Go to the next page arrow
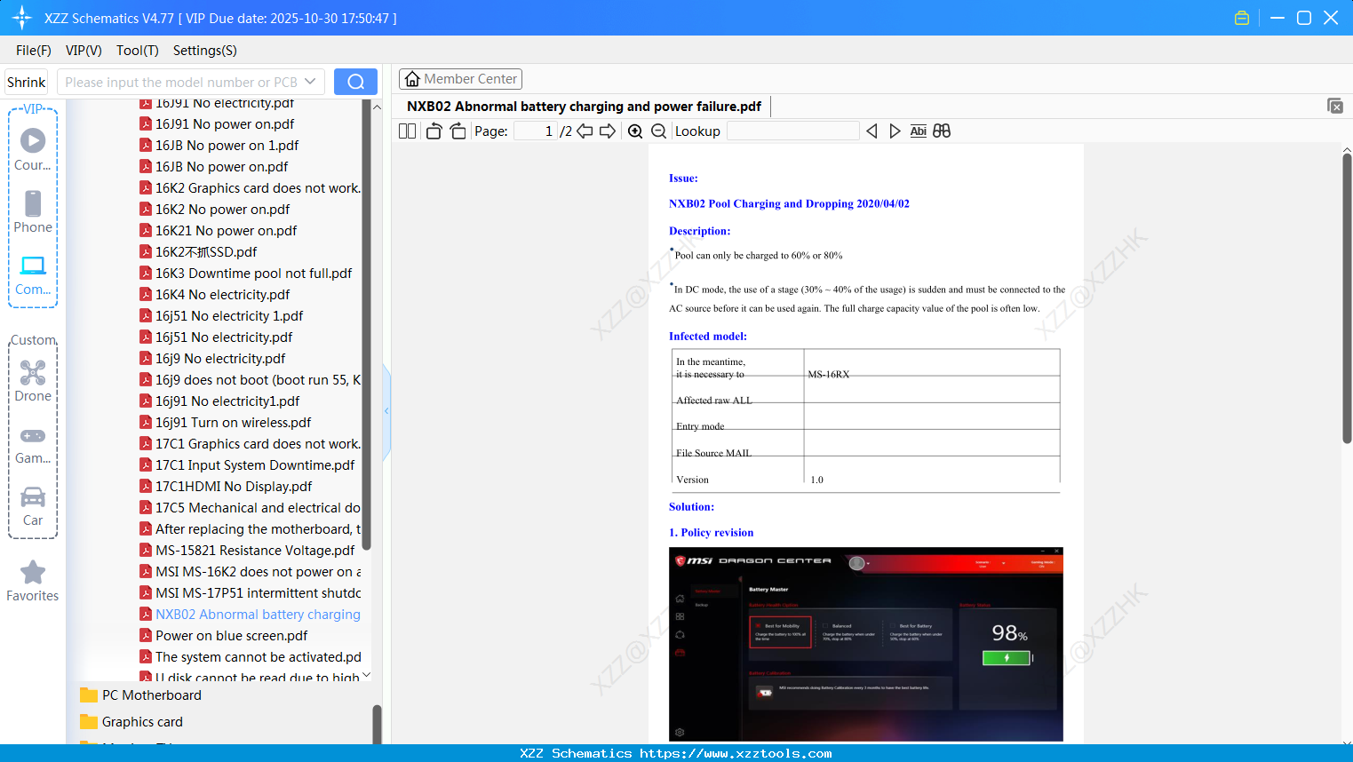Image resolution: width=1353 pixels, height=762 pixels. [x=608, y=131]
